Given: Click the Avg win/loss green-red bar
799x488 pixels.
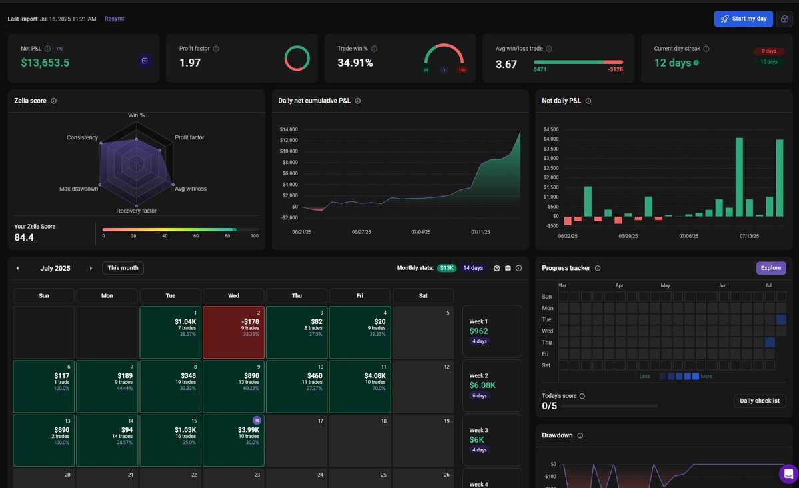Looking at the screenshot, I should click(x=578, y=62).
